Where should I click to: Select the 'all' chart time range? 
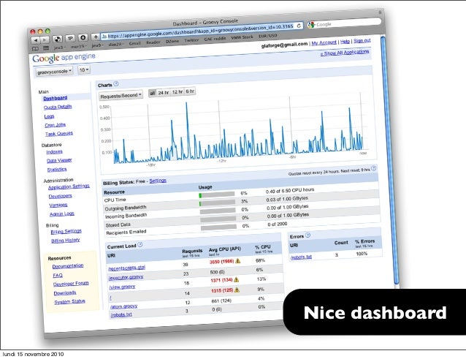(x=152, y=93)
